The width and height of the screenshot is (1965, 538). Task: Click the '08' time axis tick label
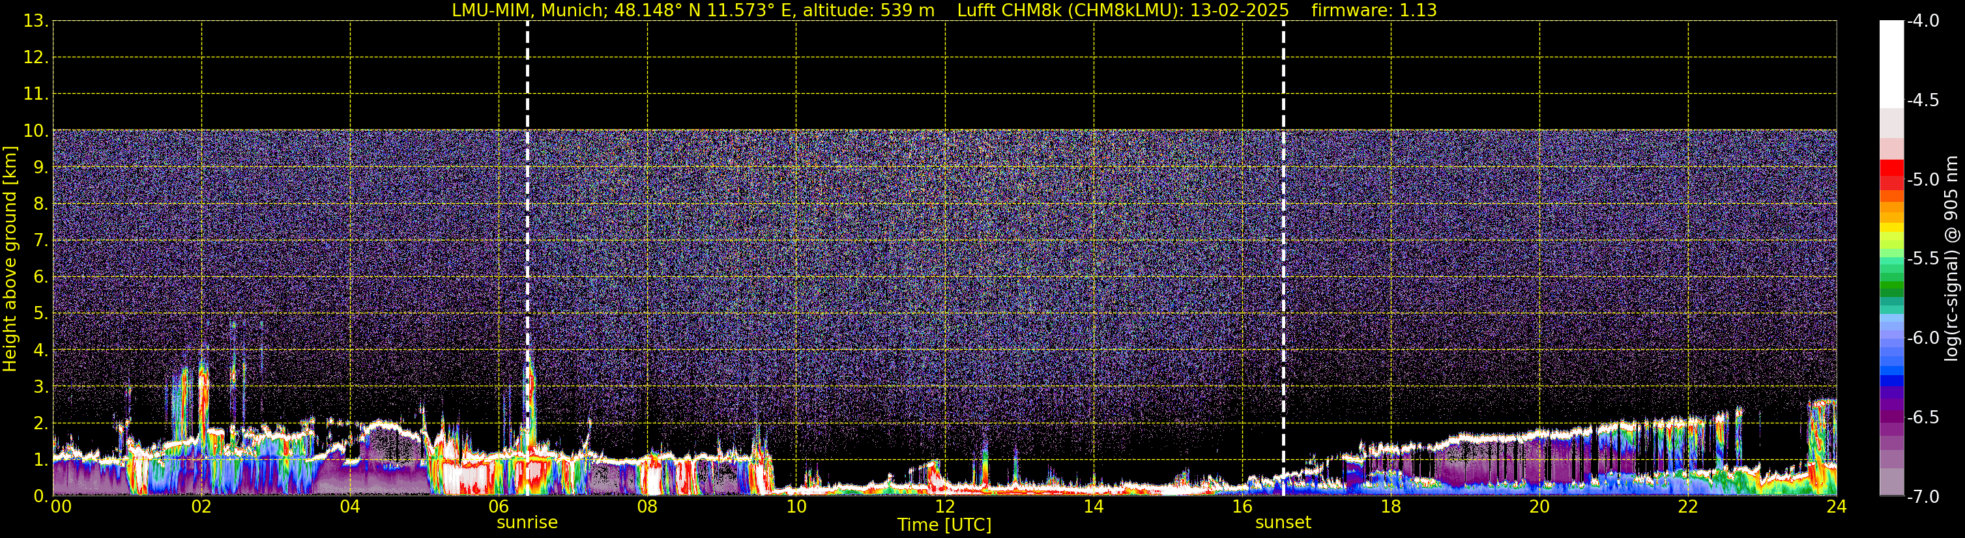tap(648, 507)
